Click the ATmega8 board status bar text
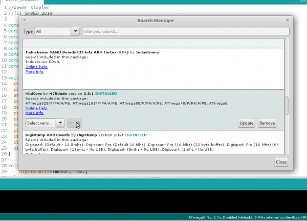Image resolution: width=307 pixels, height=221 pixels. (248, 217)
